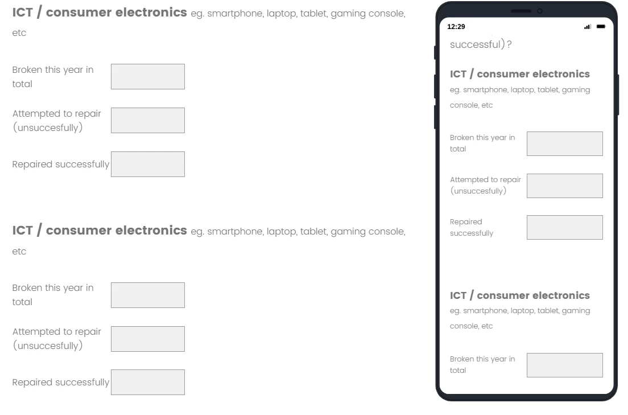Click the second desktop 'ICT / consumer electronics' heading
This screenshot has height=415, width=628.
point(100,230)
